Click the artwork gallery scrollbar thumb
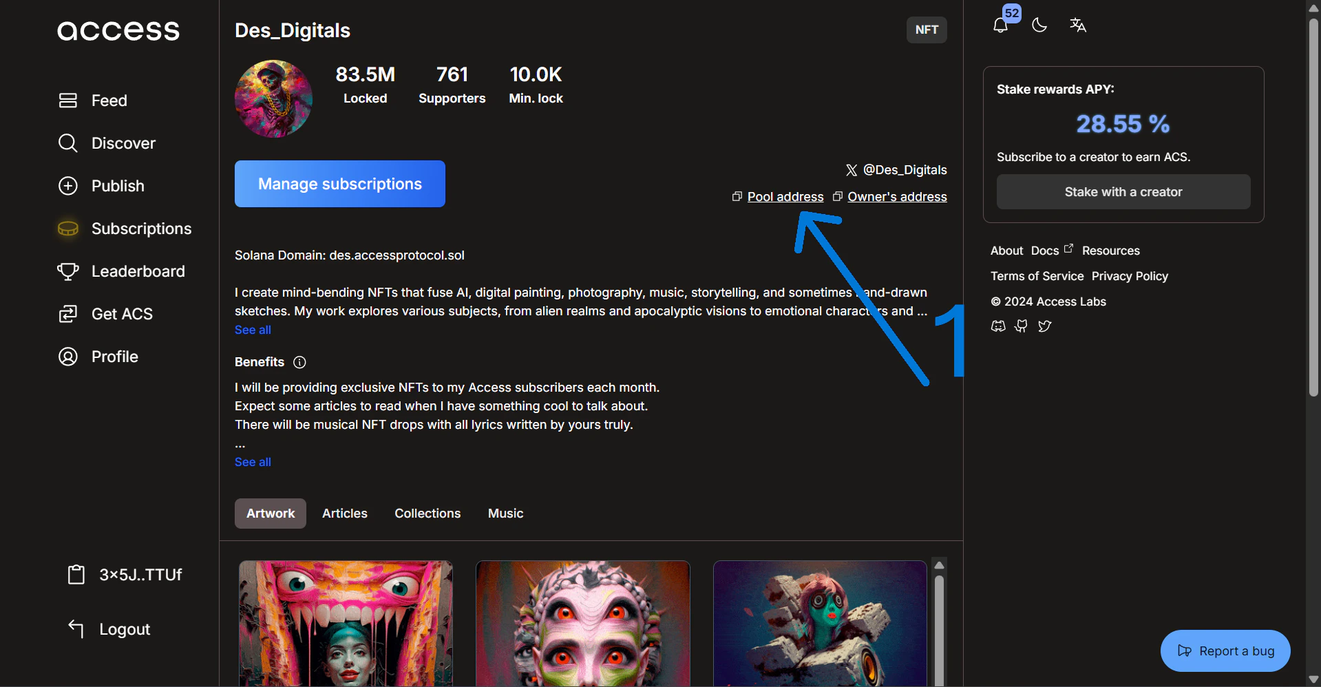Viewport: 1321px width, 687px height. point(939,630)
